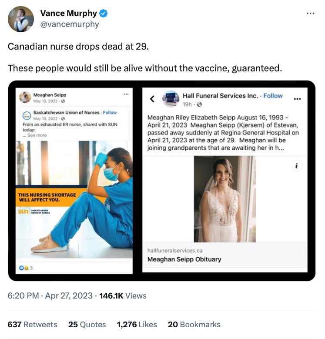Click the Hall Funeral Services page avatar

click(x=171, y=99)
